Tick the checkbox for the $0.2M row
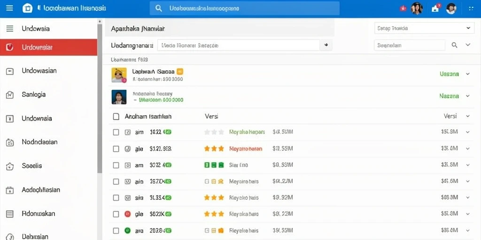The height and width of the screenshot is (240, 481). click(116, 181)
